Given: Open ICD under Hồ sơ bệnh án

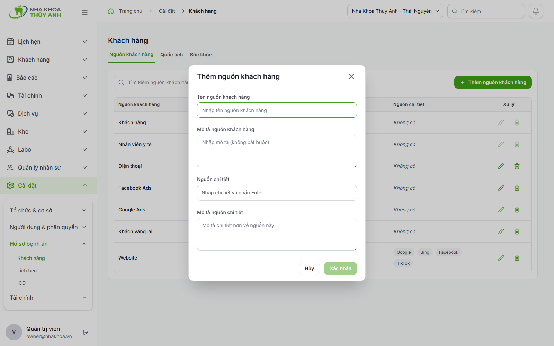Looking at the screenshot, I should click(x=21, y=283).
